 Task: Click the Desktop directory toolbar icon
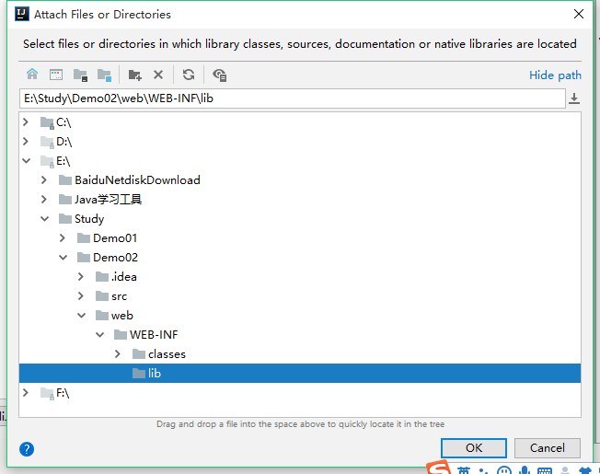[x=56, y=75]
